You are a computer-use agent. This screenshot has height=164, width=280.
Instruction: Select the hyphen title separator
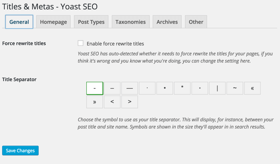point(95,88)
